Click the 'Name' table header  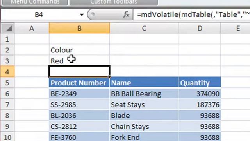(144, 83)
